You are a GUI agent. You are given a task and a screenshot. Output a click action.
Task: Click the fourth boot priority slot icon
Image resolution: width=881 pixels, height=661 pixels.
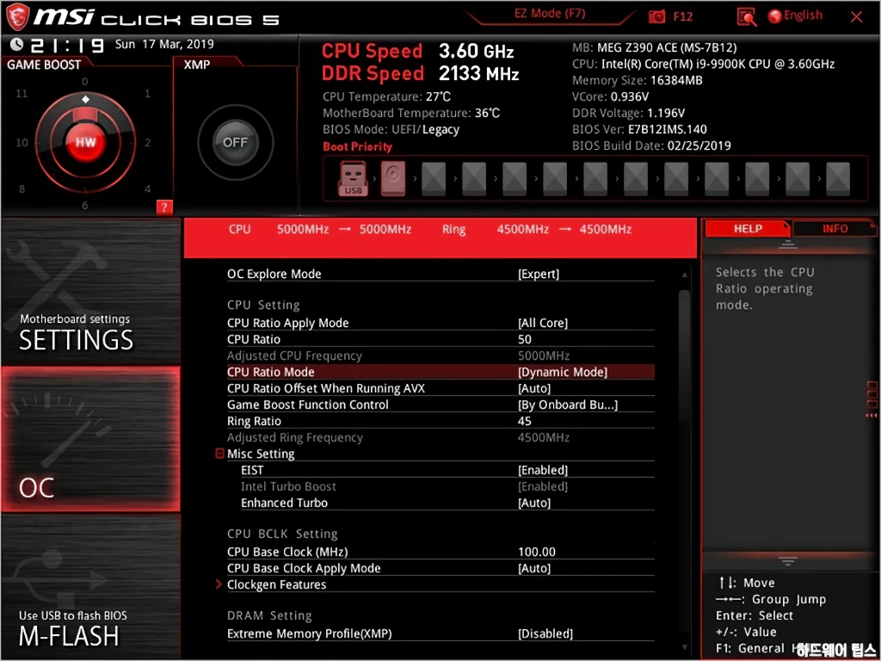[474, 179]
